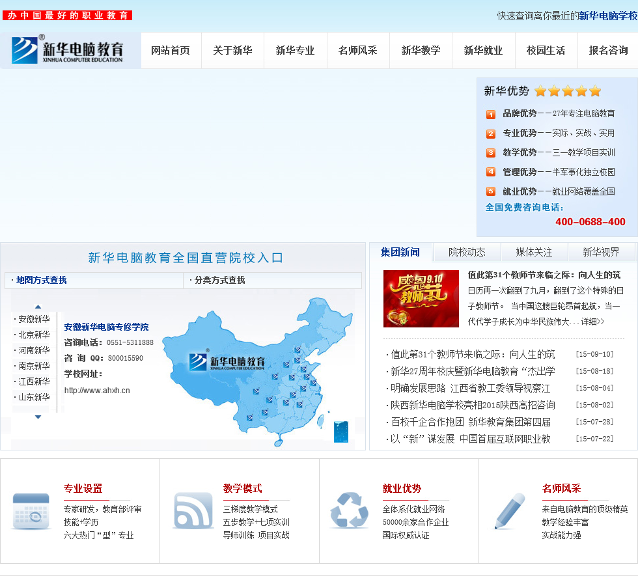
Task: Open 就业优势 section heading
Action: coord(402,488)
